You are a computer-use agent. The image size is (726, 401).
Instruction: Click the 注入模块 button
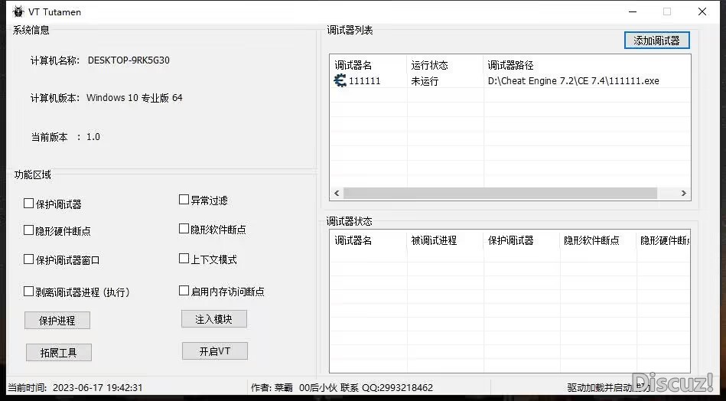click(x=214, y=318)
